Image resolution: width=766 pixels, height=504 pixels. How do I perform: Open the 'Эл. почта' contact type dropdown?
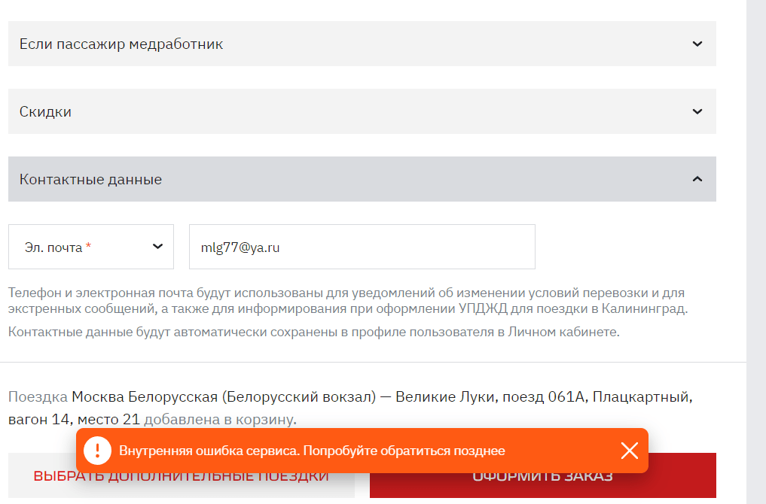(x=91, y=247)
